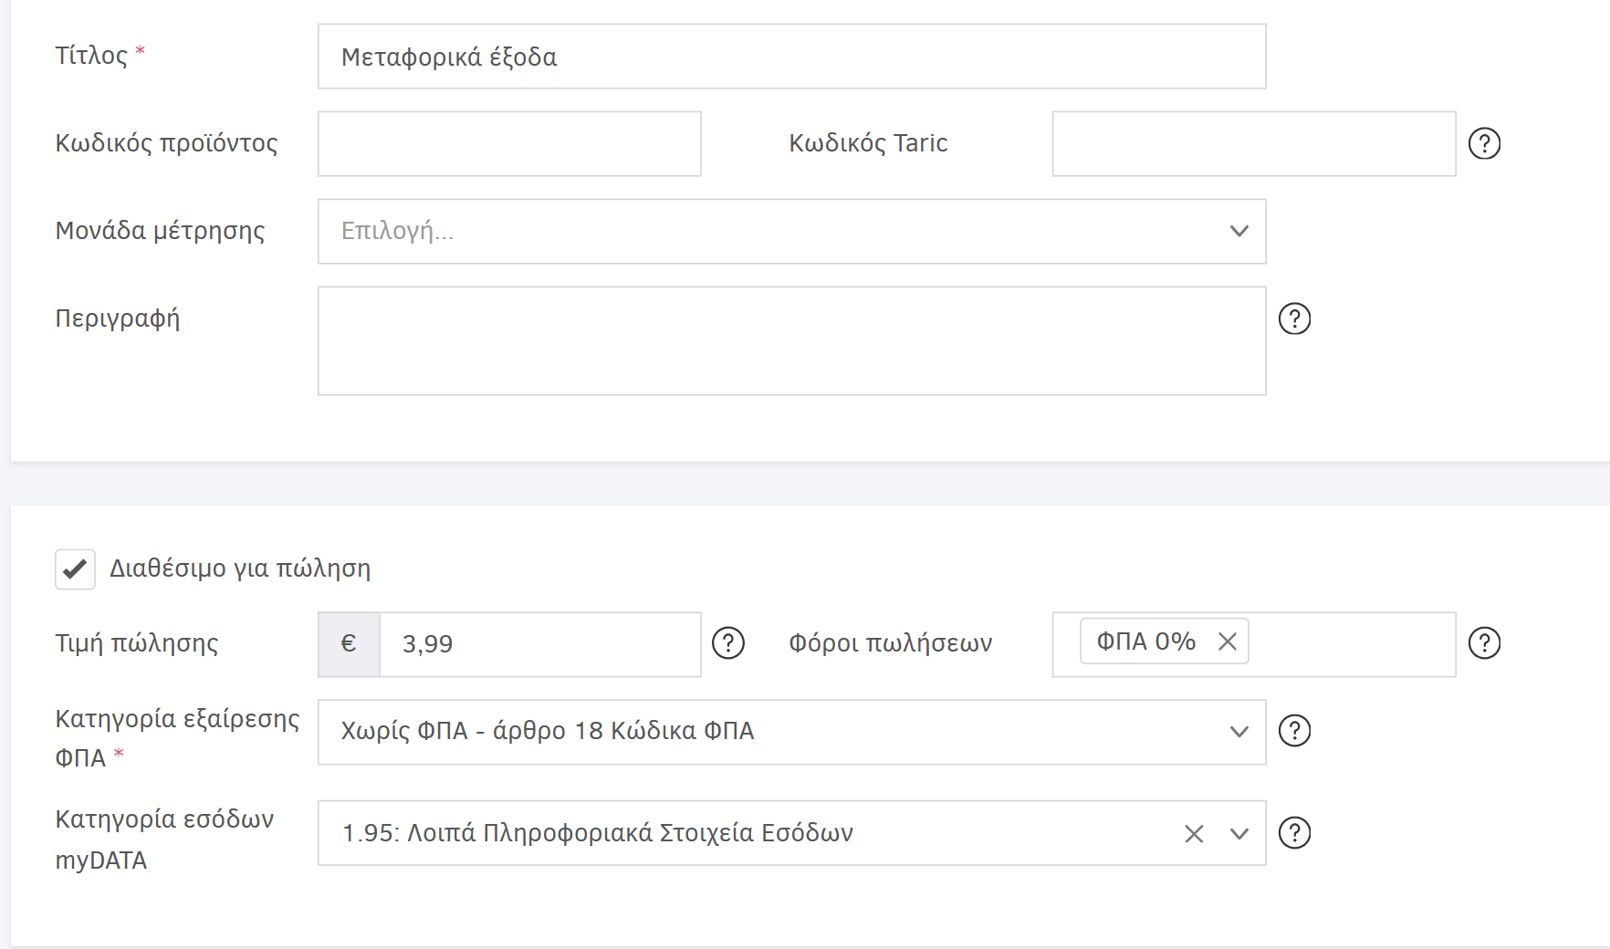Screen dimensions: 1610x949
Task: Click empty area of Φόροι πωλήσεων field
Action: click(1351, 644)
